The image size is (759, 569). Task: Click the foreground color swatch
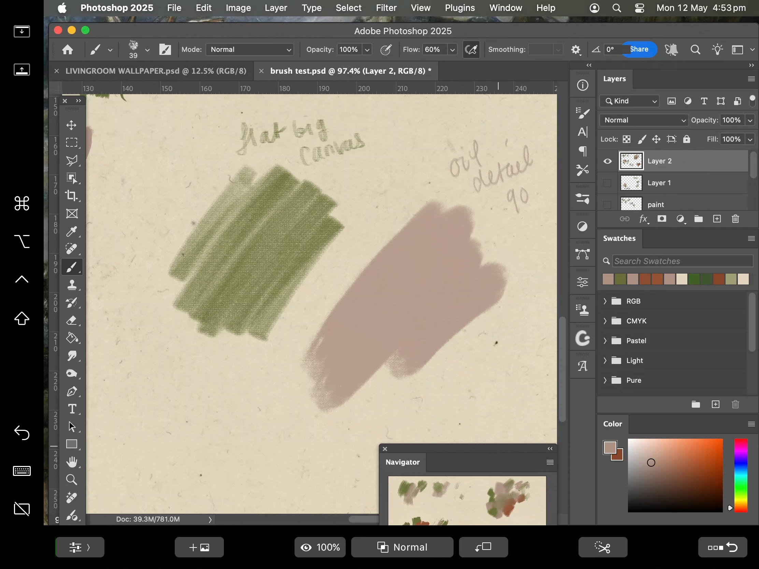pyautogui.click(x=610, y=448)
